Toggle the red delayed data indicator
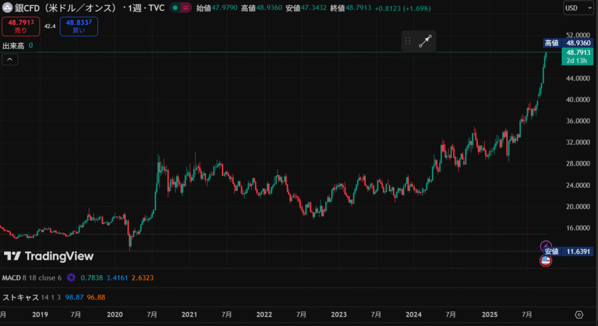 coord(186,8)
